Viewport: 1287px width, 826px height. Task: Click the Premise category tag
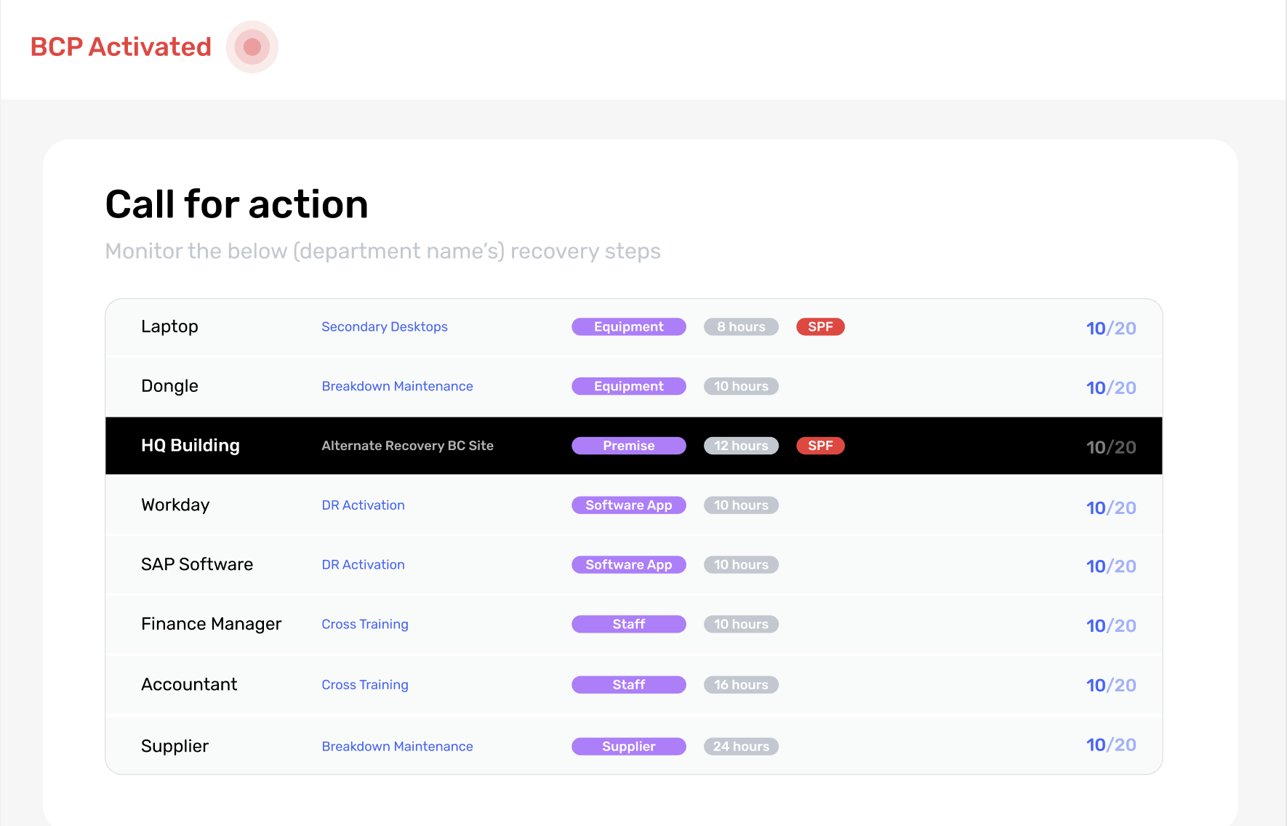coord(628,446)
